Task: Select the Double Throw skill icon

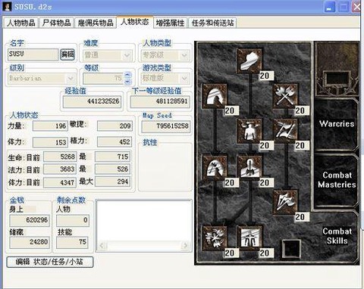Action: [x=285, y=131]
